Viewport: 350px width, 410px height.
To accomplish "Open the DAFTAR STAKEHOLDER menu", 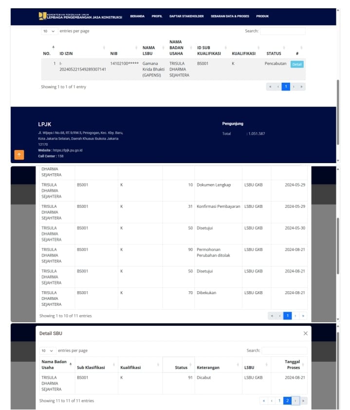I will (186, 16).
